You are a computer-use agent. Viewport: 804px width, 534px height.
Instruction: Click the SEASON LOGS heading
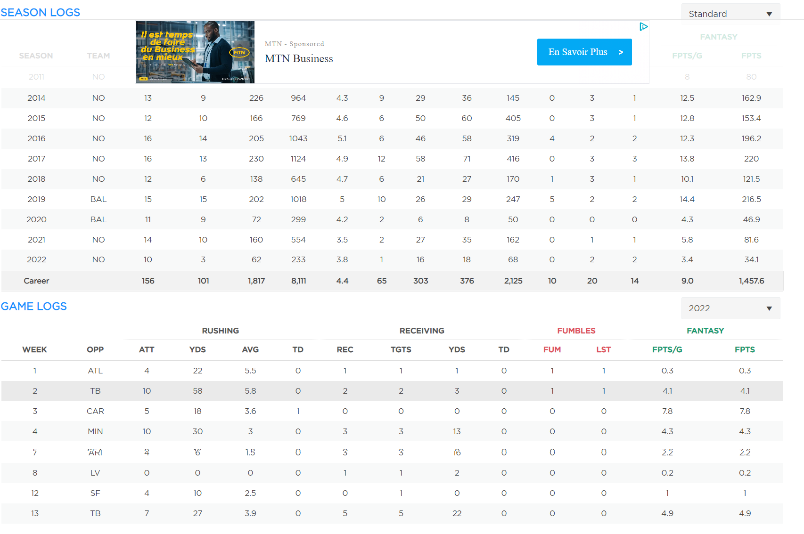(x=41, y=13)
